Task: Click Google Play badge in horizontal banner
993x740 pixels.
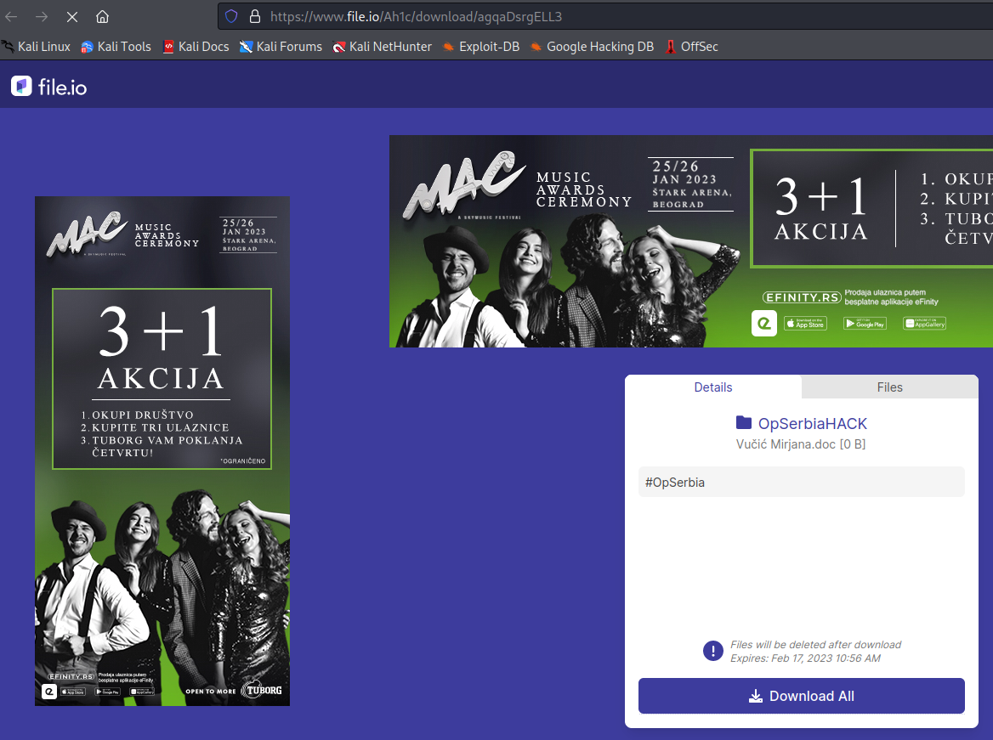Action: tap(865, 324)
